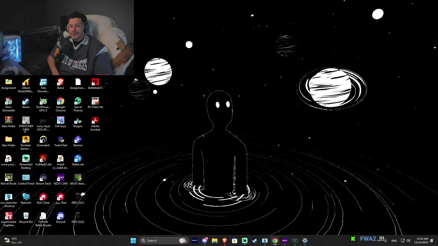Select the TechPowerUp GPU-Z shortcut
Screen dimensions: 438x246
coord(43,105)
